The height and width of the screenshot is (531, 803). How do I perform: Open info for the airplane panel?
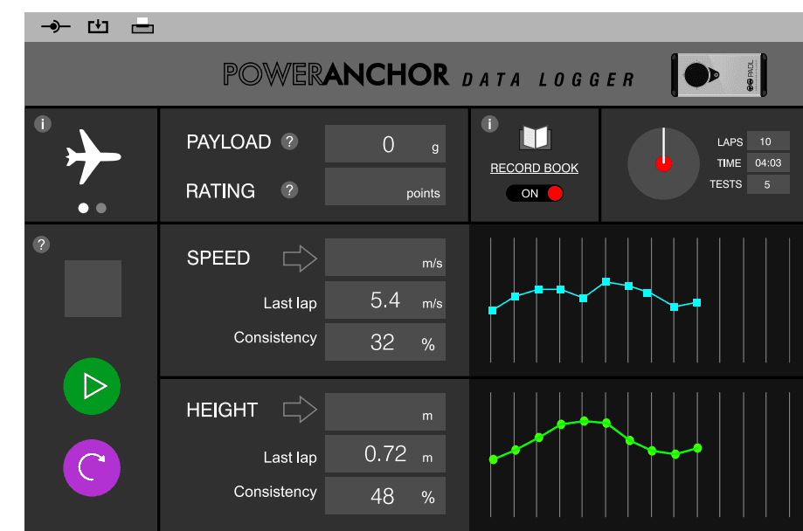point(43,124)
